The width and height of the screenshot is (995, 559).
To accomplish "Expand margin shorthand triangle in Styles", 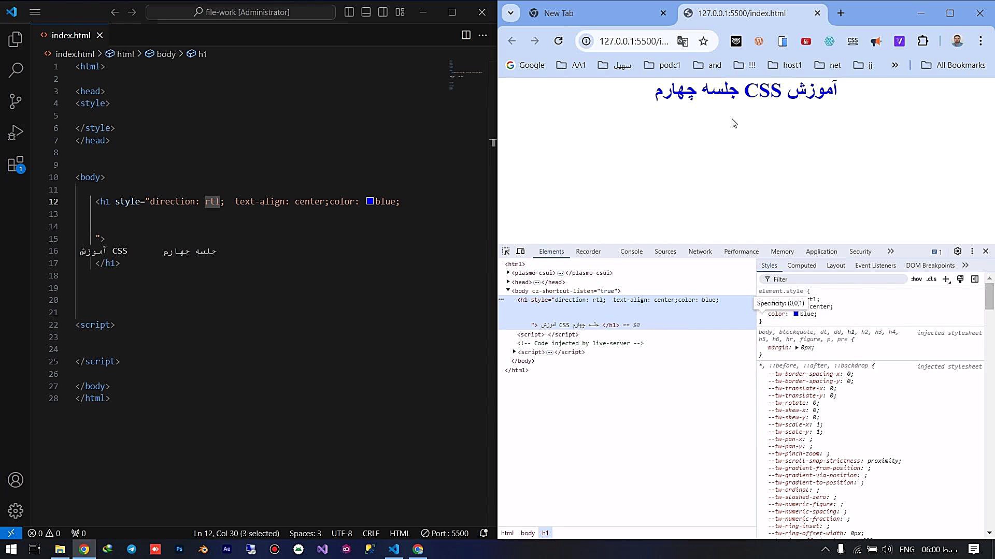I will [797, 348].
